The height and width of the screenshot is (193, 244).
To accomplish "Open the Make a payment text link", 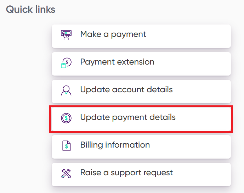I will tap(113, 34).
